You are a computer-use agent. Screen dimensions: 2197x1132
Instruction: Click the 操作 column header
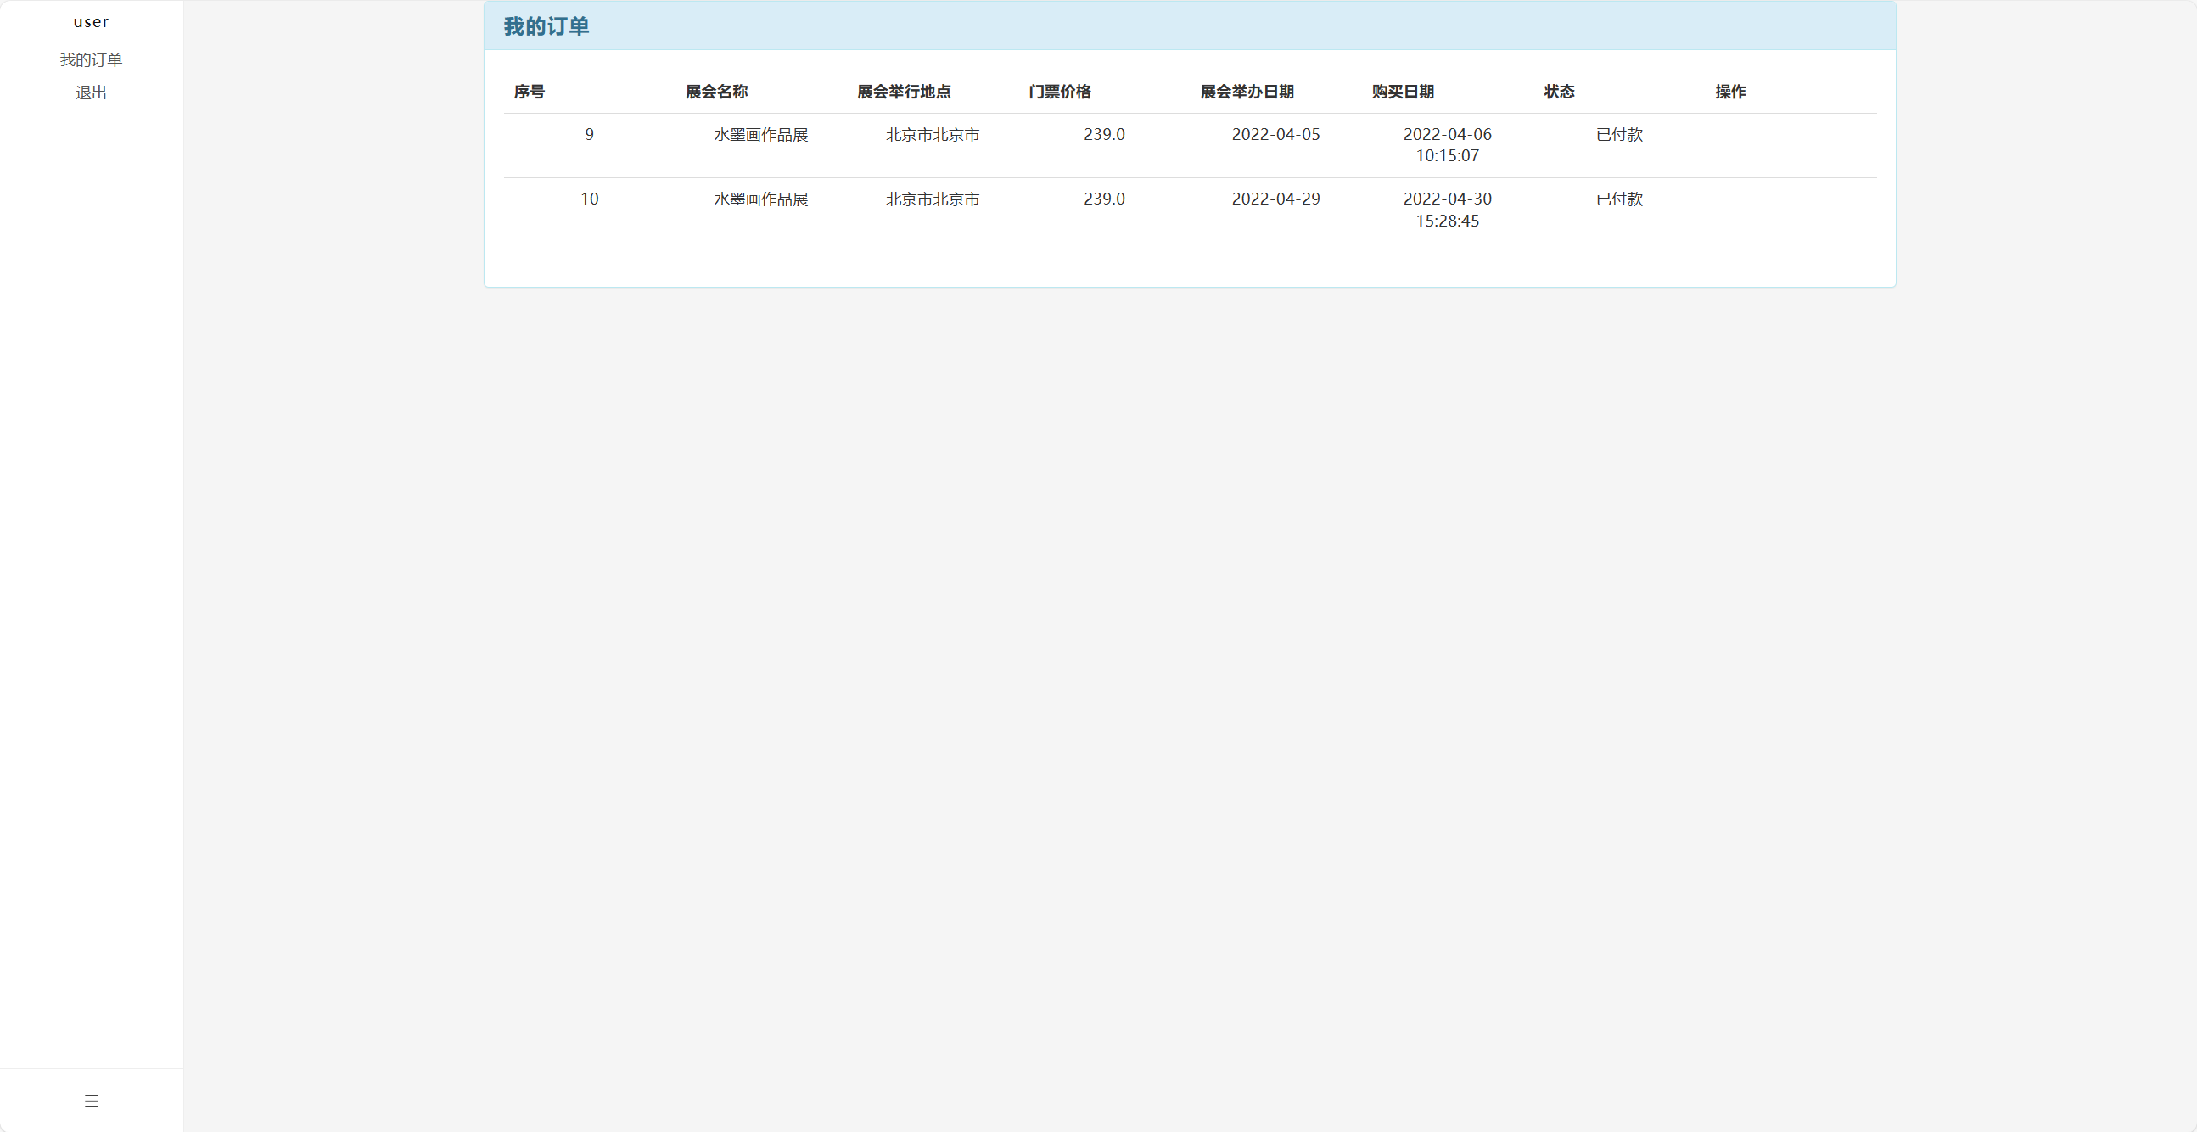1729,92
